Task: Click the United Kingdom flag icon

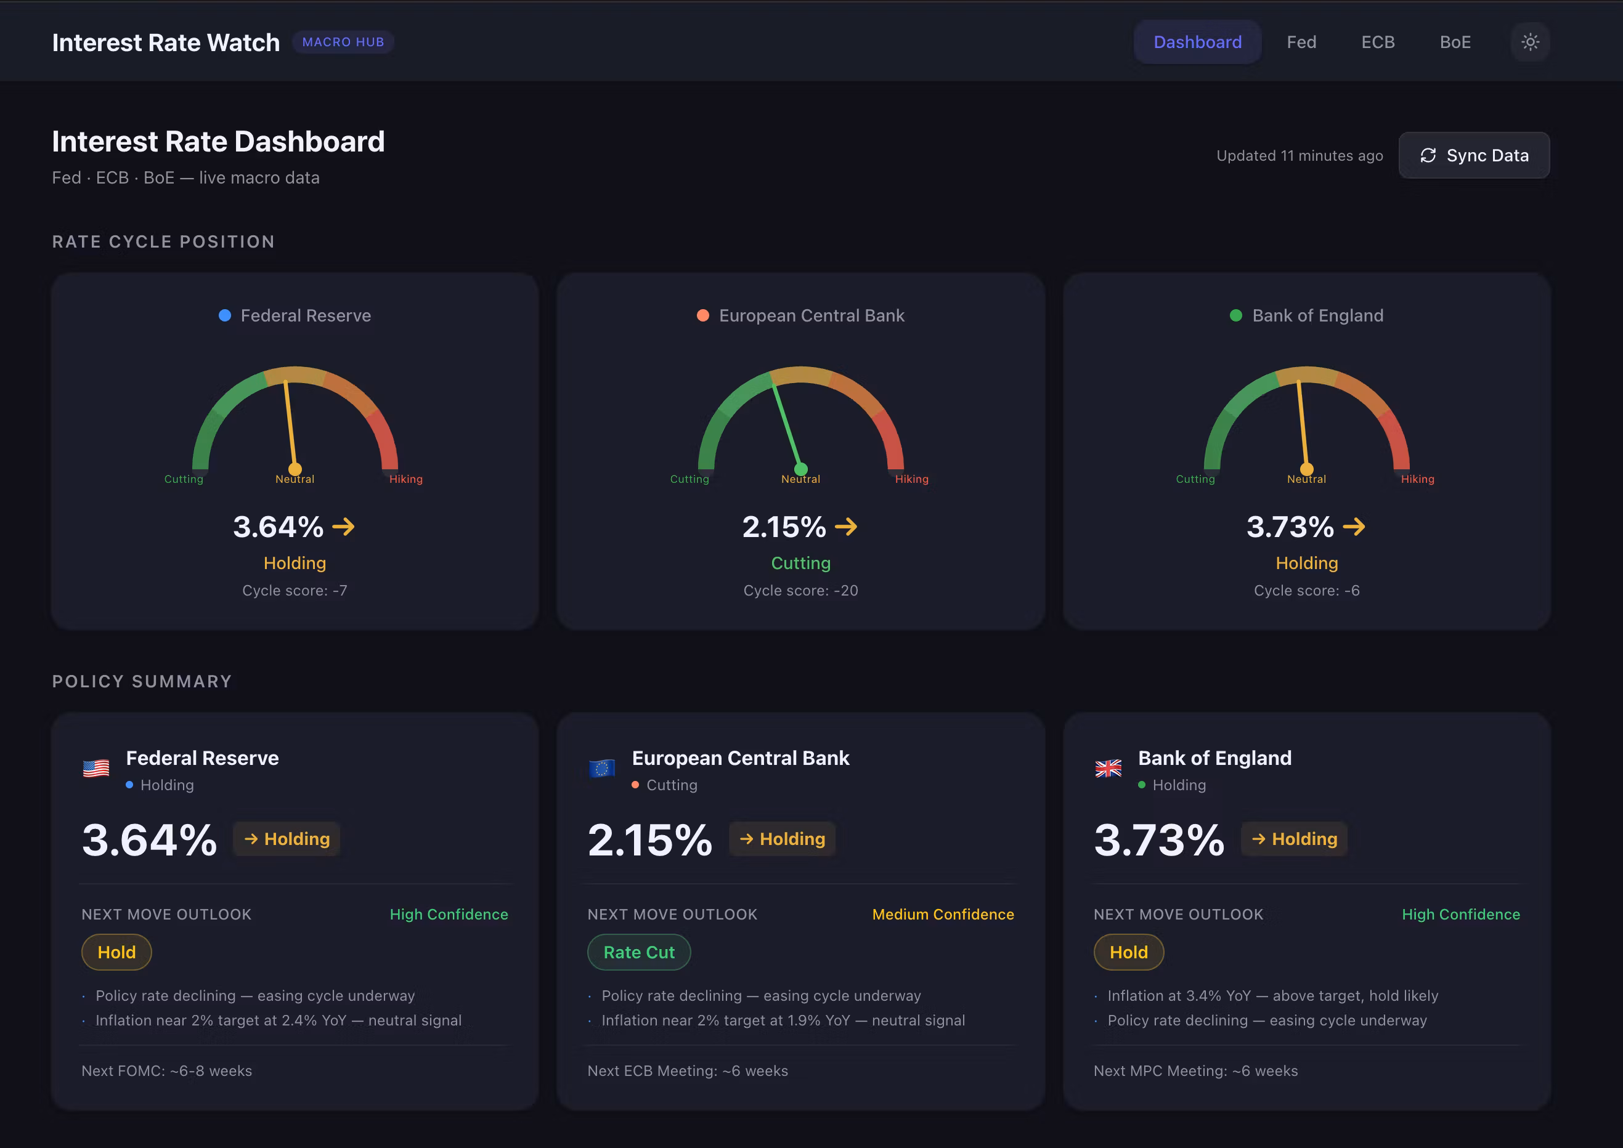Action: coord(1108,769)
